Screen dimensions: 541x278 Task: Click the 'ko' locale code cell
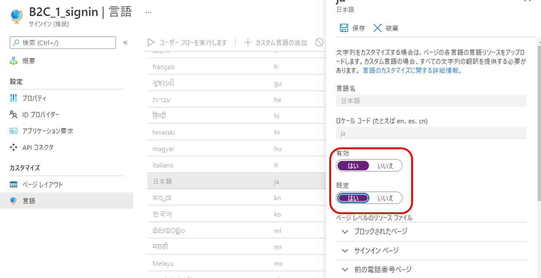pos(278,214)
